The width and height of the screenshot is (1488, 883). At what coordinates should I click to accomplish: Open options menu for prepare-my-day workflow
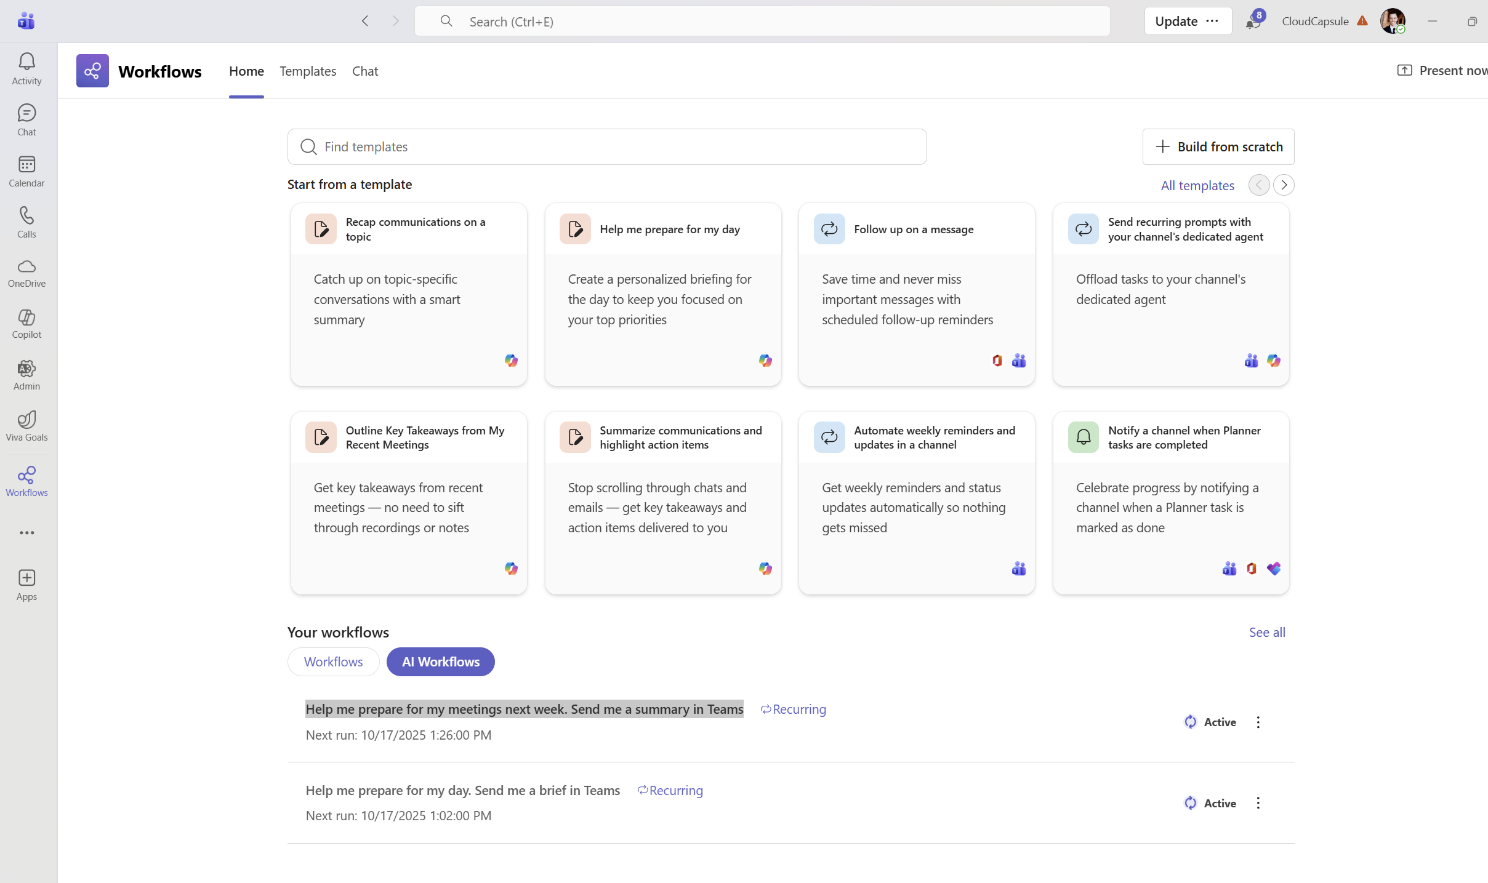[x=1258, y=803]
